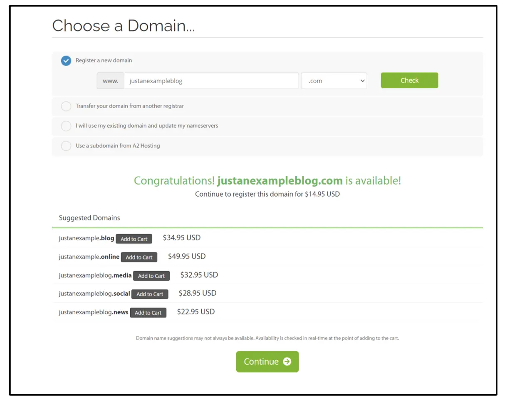
Task: Add justanexampleblog.social to cart
Action: [x=150, y=294]
